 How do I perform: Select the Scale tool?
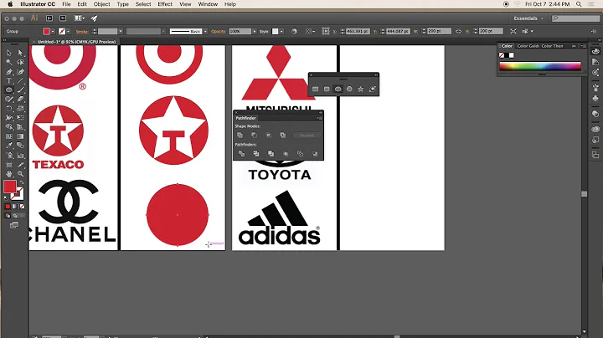click(20, 109)
